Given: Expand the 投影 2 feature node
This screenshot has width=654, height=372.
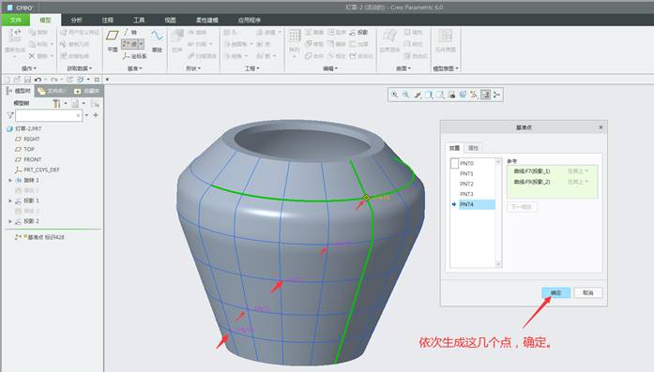Looking at the screenshot, I should pyautogui.click(x=10, y=221).
